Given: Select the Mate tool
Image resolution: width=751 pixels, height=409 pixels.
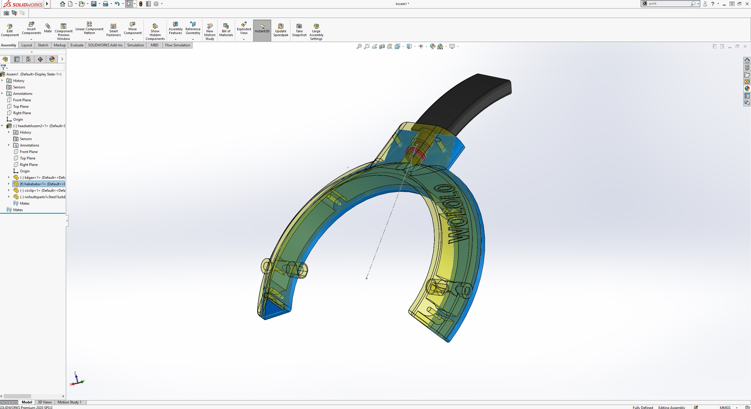Looking at the screenshot, I should [48, 28].
